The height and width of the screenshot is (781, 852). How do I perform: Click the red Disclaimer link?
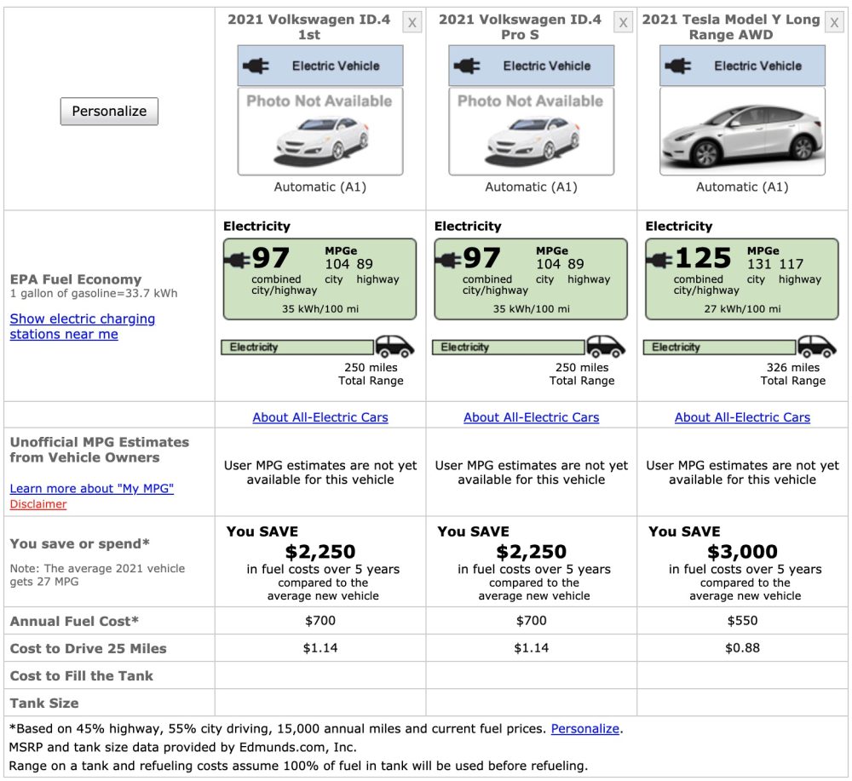(x=38, y=504)
